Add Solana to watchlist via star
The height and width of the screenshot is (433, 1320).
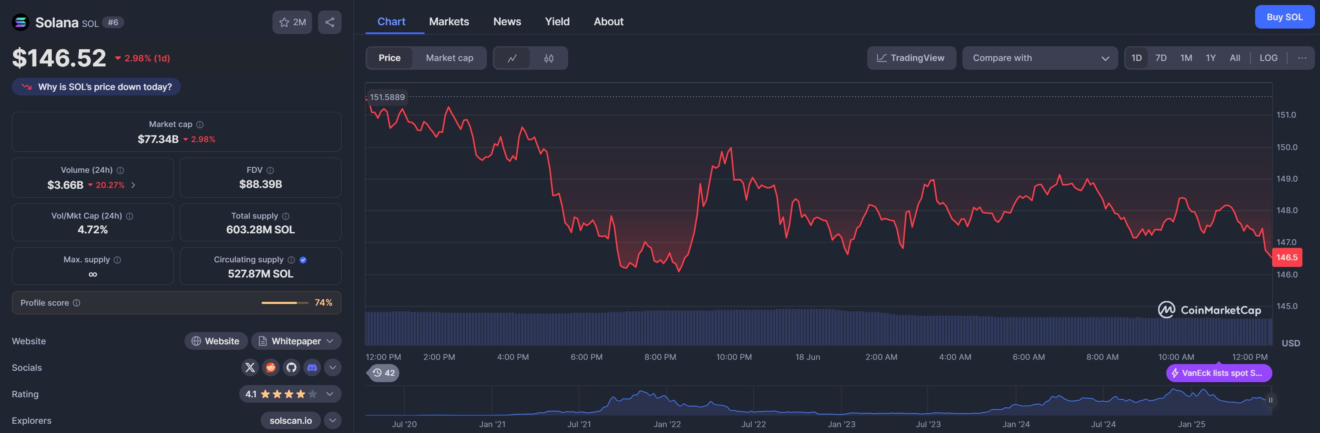[292, 22]
